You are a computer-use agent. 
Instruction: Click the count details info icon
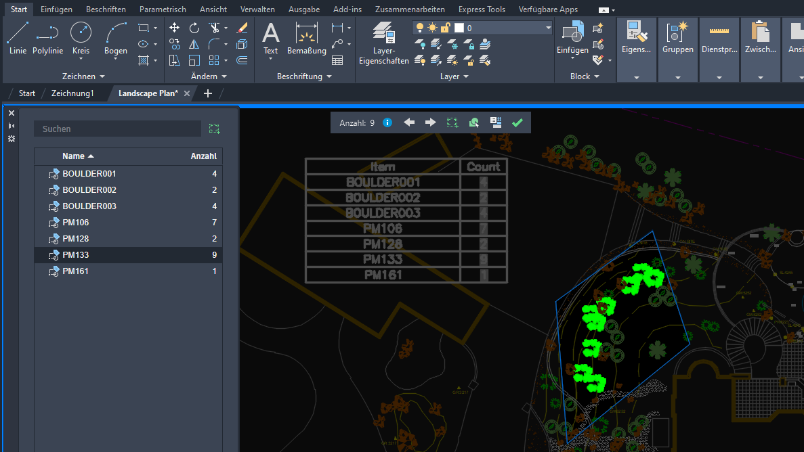(x=387, y=122)
